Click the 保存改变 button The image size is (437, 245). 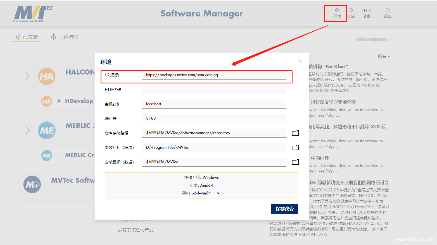(284, 209)
